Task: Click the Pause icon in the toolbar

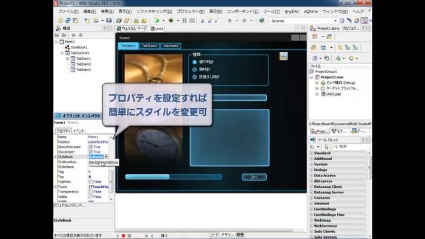Action: [x=185, y=21]
